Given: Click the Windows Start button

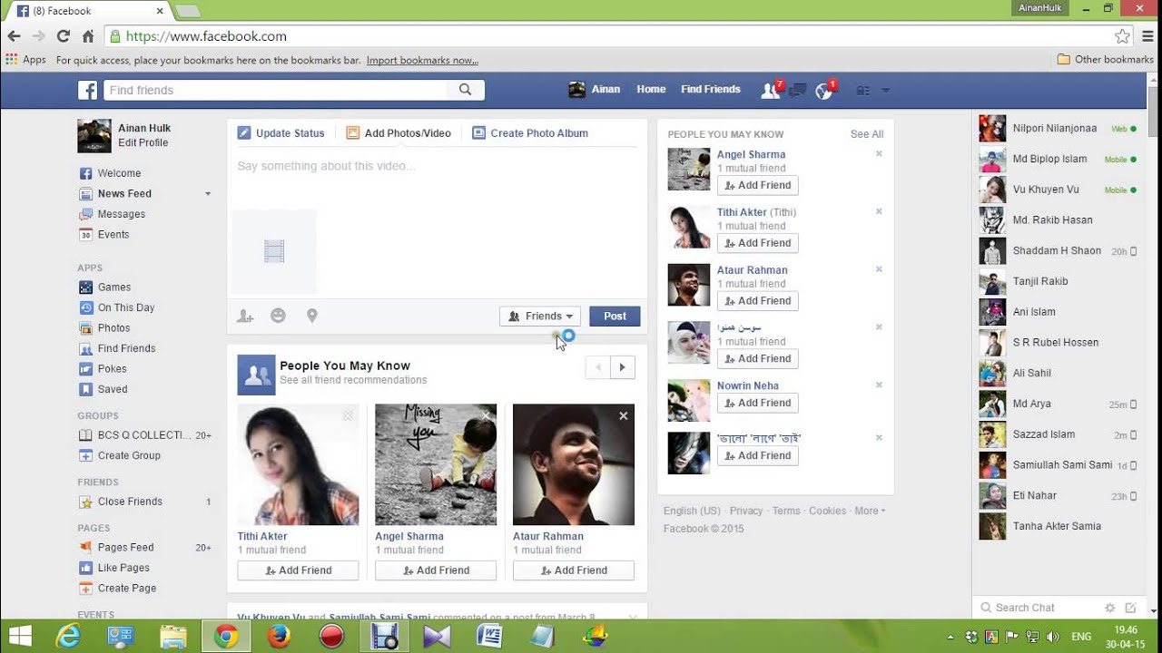Looking at the screenshot, I should 20,637.
